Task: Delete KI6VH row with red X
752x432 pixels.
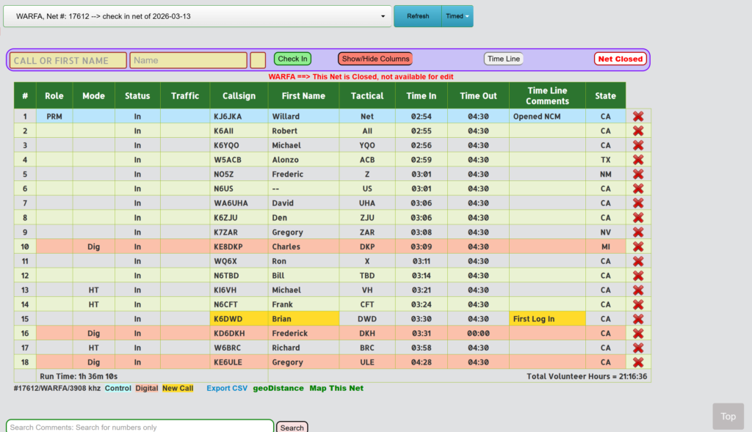Action: point(637,290)
